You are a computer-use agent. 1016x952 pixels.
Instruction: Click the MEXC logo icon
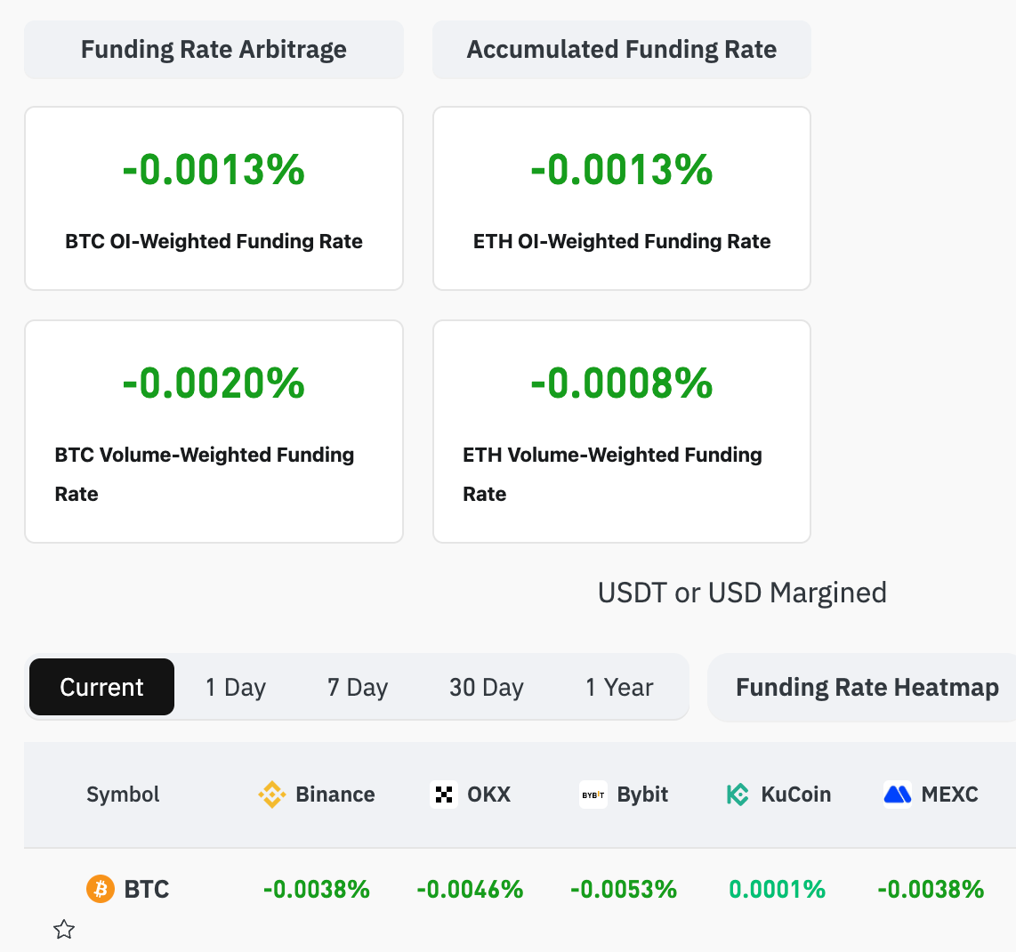[x=898, y=795]
